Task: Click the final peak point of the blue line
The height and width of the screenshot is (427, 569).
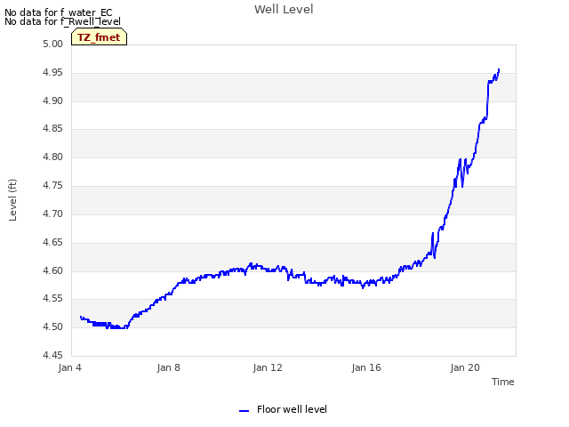Action: [499, 69]
